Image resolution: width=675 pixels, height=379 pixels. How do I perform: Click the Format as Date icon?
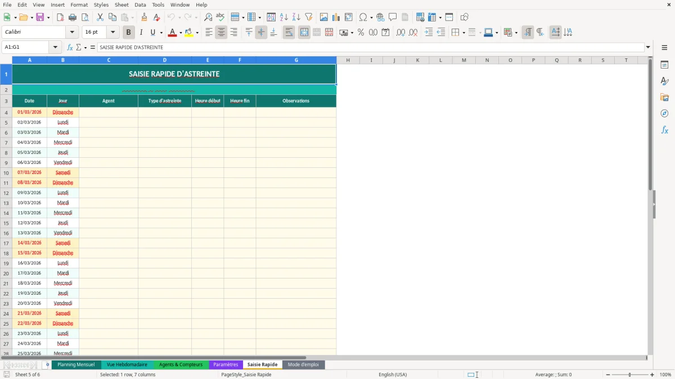click(385, 33)
